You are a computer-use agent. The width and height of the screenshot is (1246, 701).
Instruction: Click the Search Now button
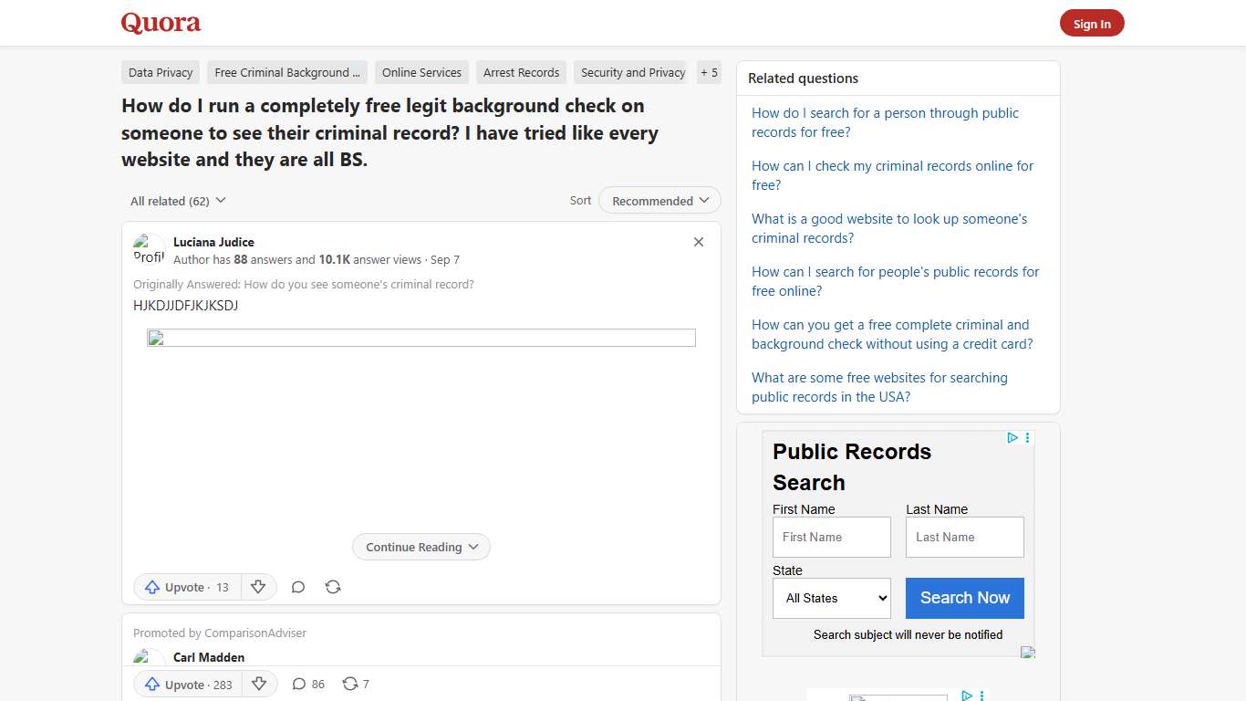[x=964, y=598]
